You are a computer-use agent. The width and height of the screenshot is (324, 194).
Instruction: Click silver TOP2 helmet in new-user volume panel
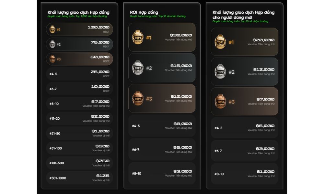pos(220,71)
